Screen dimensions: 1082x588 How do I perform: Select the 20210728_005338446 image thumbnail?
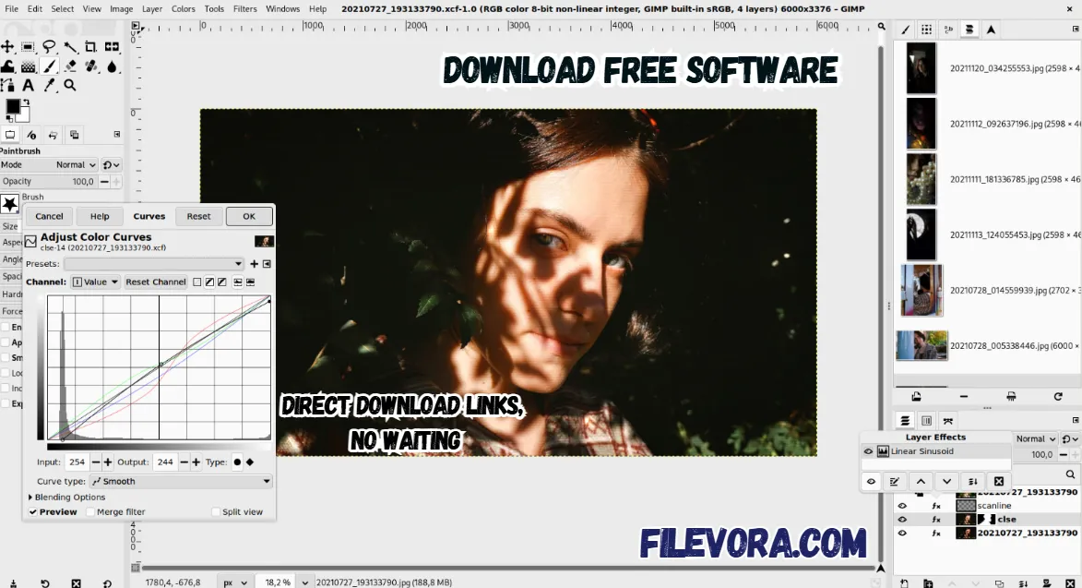(921, 345)
